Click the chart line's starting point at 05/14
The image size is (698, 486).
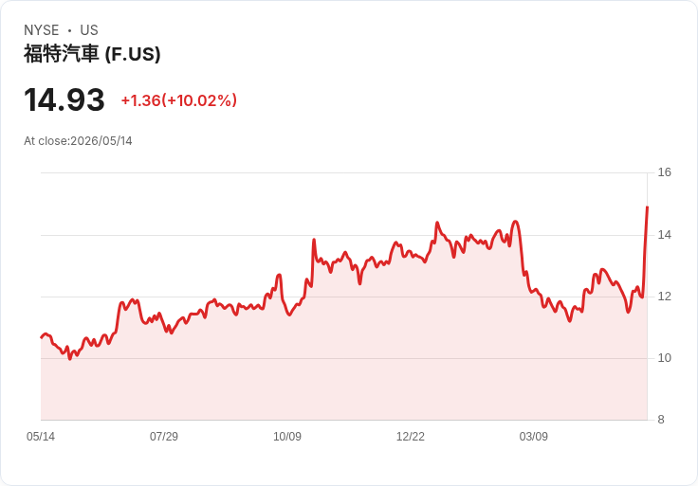pos(42,338)
